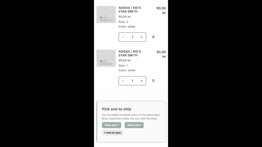262x147 pixels.
Task: Open the Size 2 shoe thumbnail image
Action: (x=106, y=15)
